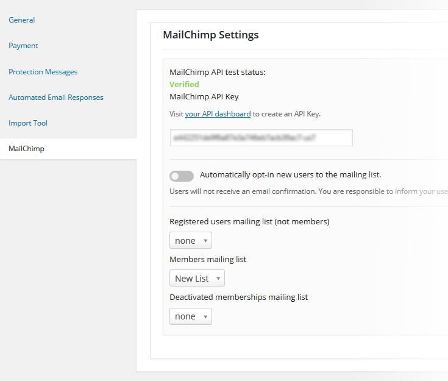Click the 'Members mailing list' label
This screenshot has width=448, height=381.
[208, 260]
